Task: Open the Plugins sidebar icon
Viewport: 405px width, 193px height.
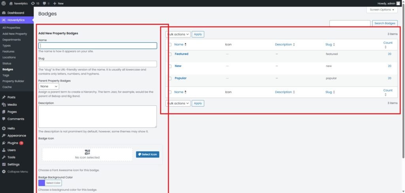Action: pyautogui.click(x=4, y=143)
